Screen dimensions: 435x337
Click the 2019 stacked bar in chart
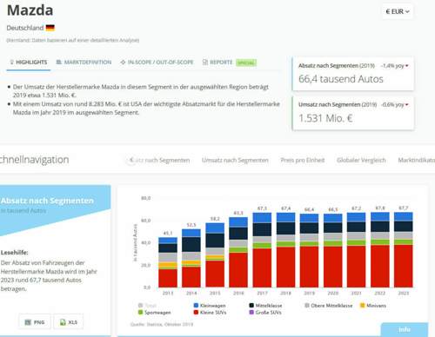[309, 250]
